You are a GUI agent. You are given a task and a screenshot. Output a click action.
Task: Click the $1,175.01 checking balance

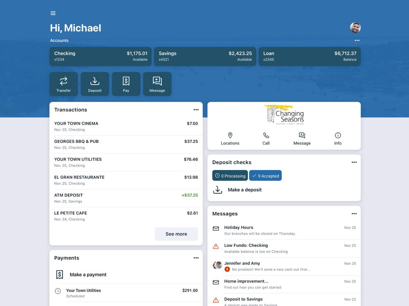point(137,53)
